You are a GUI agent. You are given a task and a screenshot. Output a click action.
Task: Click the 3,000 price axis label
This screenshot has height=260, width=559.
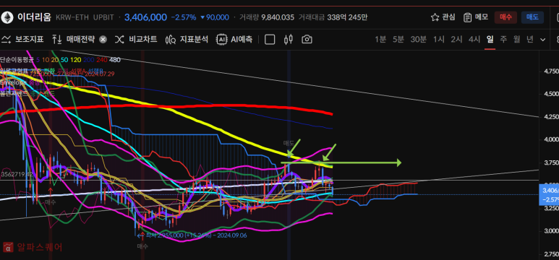point(551,231)
